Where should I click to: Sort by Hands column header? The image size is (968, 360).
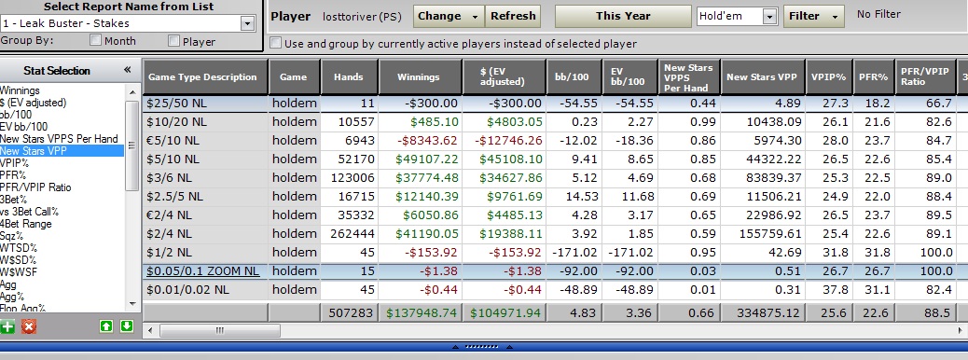tap(348, 77)
